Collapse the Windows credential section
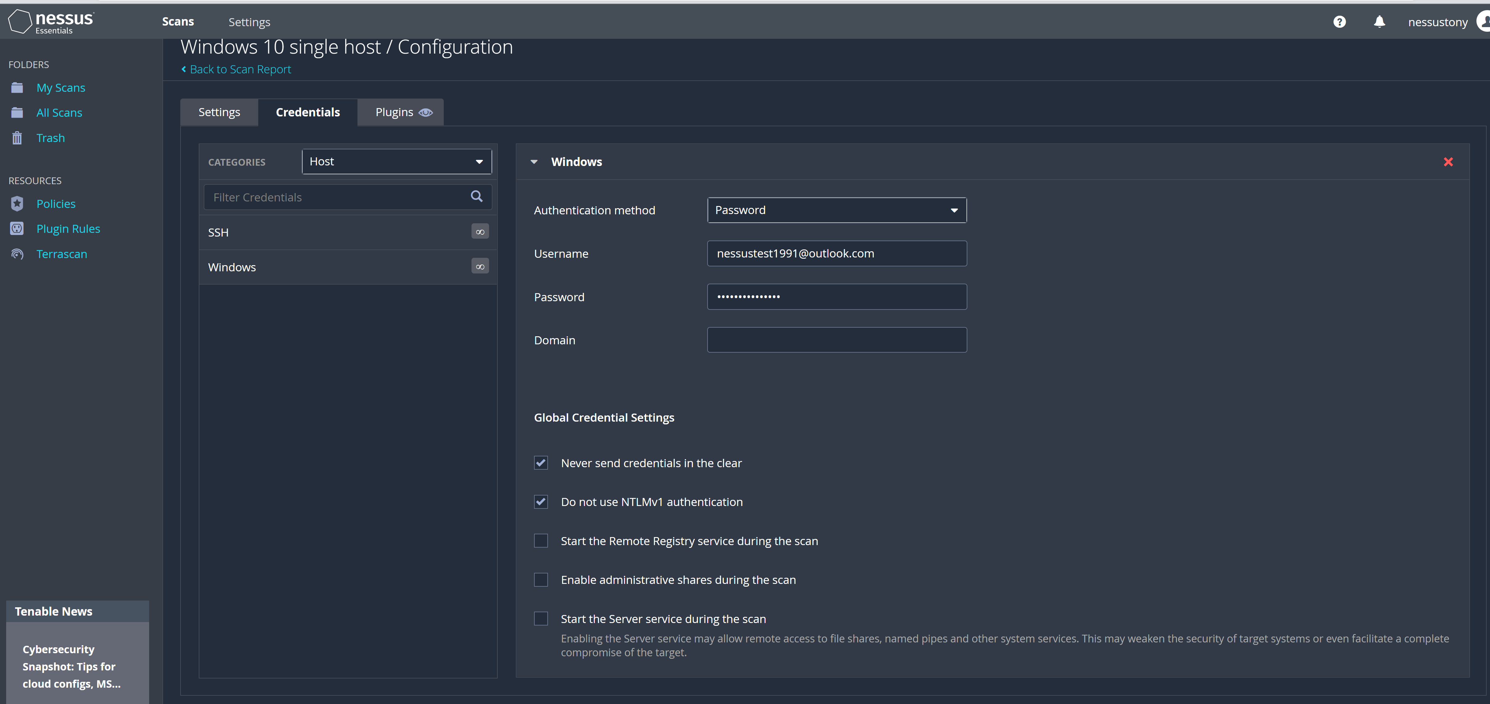 click(x=533, y=162)
